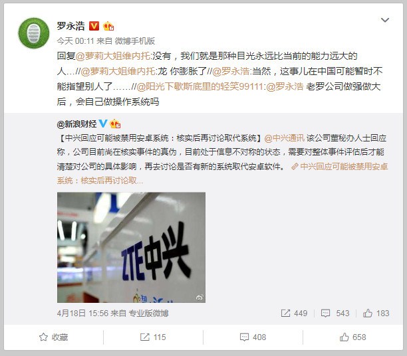The image size is (407, 356).
Task: Toggle thumbs-up like showing 658
Action: coord(352,337)
